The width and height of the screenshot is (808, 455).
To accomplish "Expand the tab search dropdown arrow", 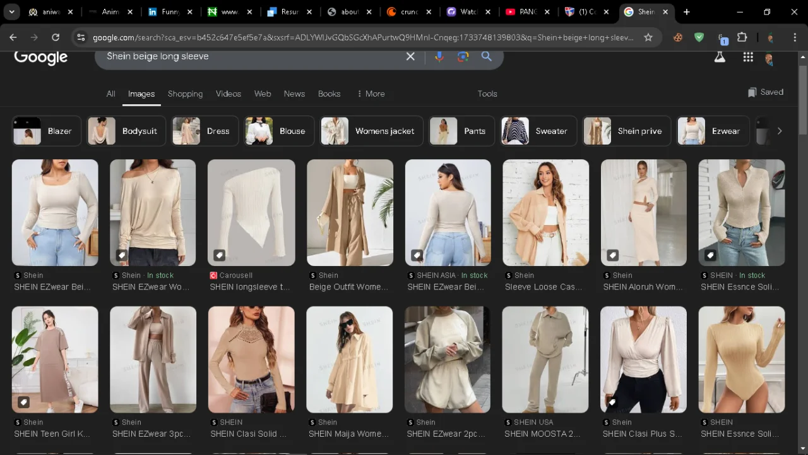I will pyautogui.click(x=11, y=11).
